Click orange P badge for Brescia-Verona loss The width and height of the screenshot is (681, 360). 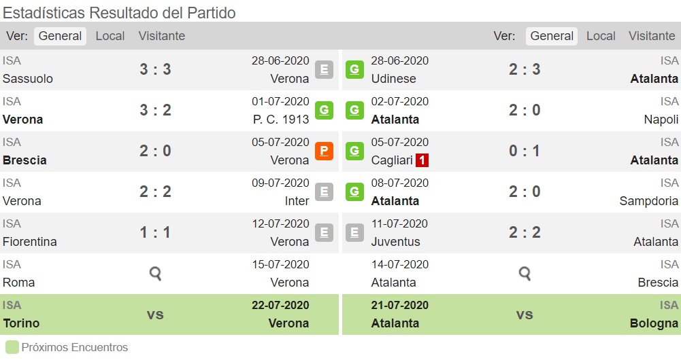(324, 151)
